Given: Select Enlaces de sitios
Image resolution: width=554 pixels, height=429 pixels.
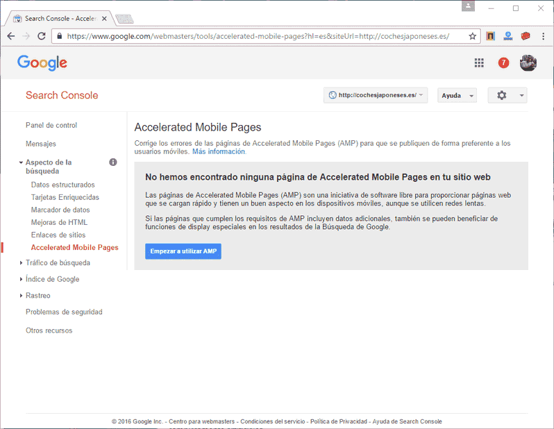Looking at the screenshot, I should click(58, 235).
